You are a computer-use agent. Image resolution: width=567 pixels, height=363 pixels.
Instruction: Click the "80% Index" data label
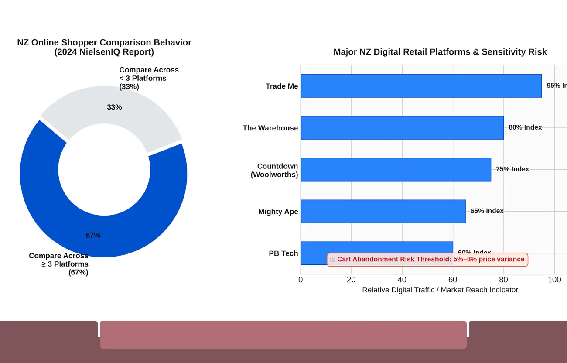point(525,127)
